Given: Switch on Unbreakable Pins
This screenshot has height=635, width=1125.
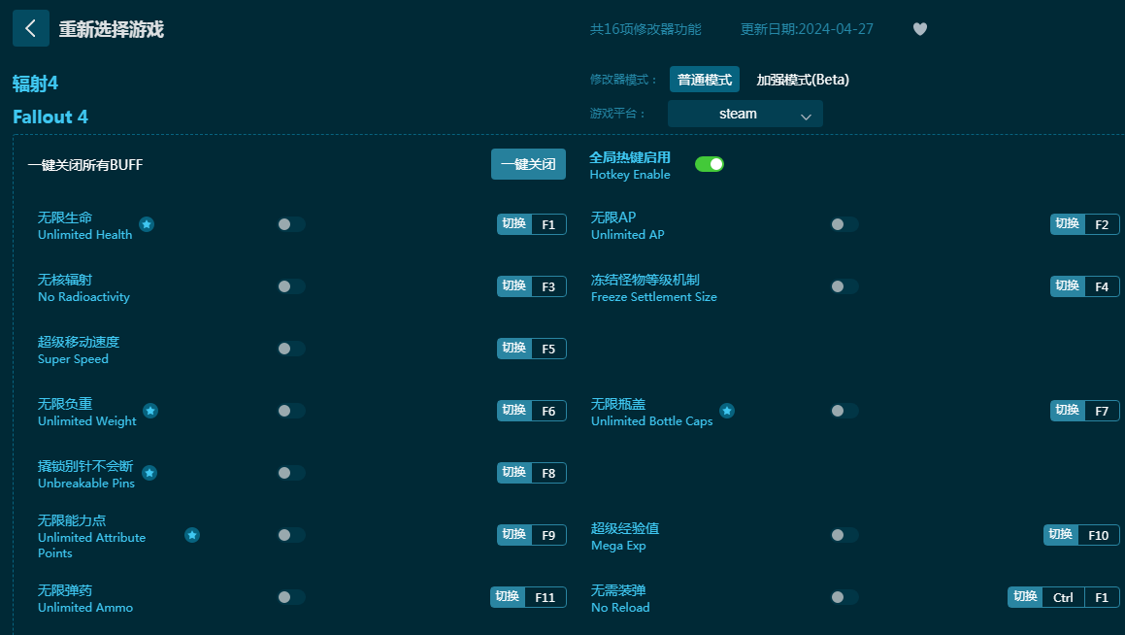Looking at the screenshot, I should 291,473.
